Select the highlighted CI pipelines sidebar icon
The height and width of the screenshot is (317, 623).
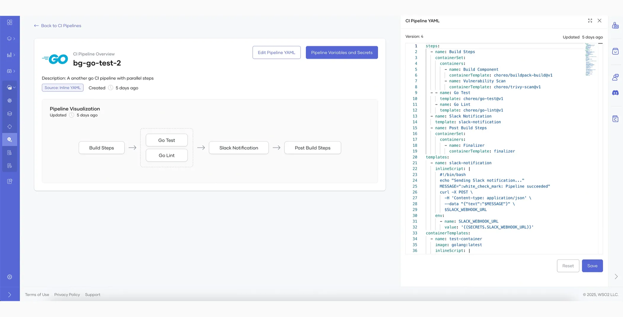(9, 140)
